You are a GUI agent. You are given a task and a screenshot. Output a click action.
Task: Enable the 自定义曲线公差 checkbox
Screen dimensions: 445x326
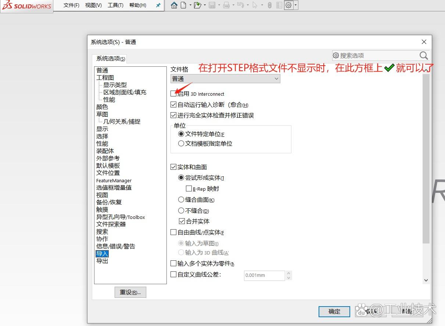173,274
